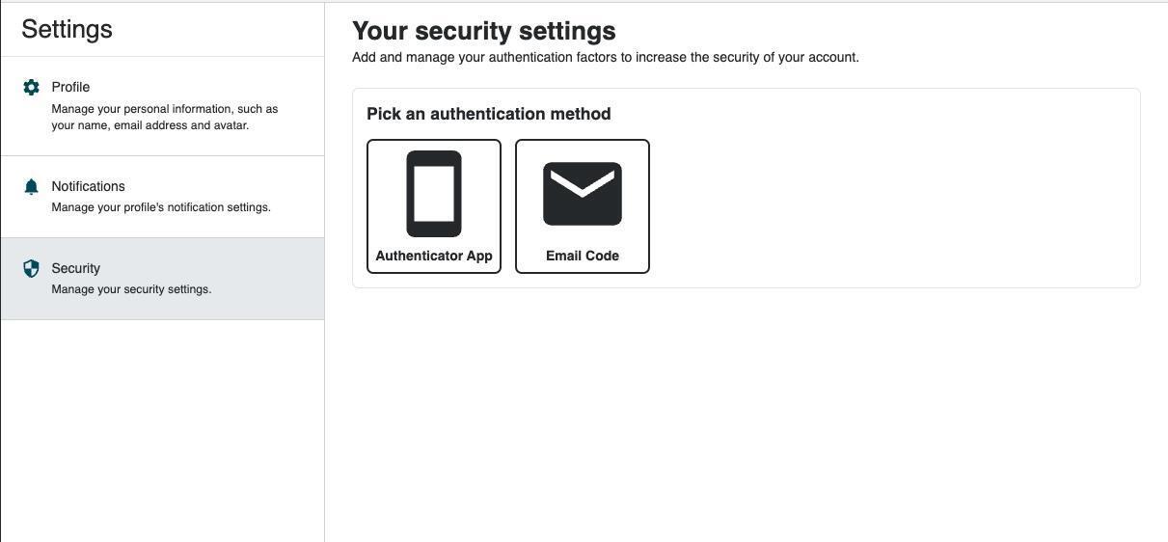Click the "Authenticator App" label
Screen dimensions: 1168x542
[x=434, y=256]
